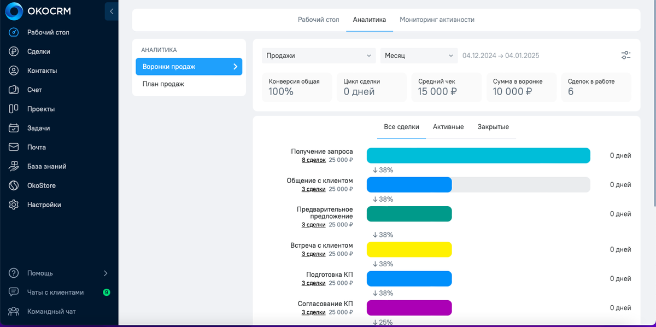Viewport: 656px width, 327px height.
Task: Open OkoStore in the sidebar
Action: click(42, 185)
